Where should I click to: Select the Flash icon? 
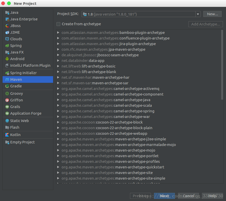7,127
